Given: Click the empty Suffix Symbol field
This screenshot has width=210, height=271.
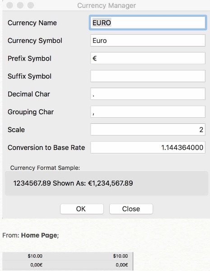Looking at the screenshot, I should point(148,76).
